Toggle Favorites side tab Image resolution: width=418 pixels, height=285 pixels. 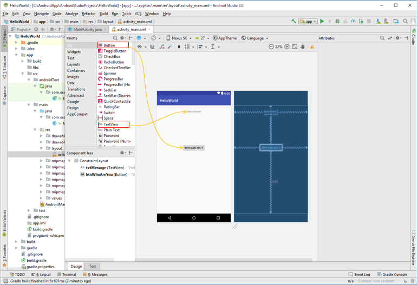click(x=4, y=255)
